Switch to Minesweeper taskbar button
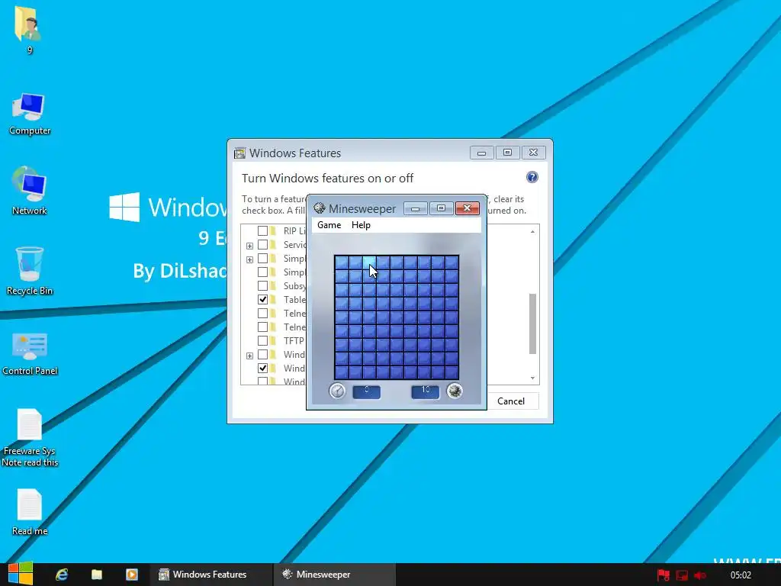Screen dimensions: 781x586 (x=334, y=575)
